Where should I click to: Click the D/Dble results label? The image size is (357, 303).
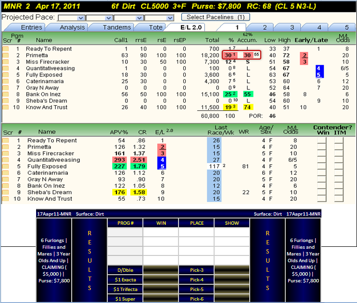click(x=125, y=270)
